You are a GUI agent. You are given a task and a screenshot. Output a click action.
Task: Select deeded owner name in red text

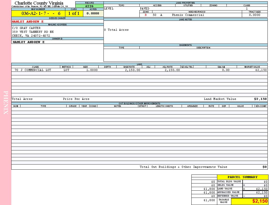(28, 22)
